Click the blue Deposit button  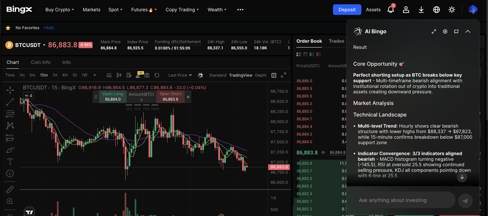tap(347, 10)
